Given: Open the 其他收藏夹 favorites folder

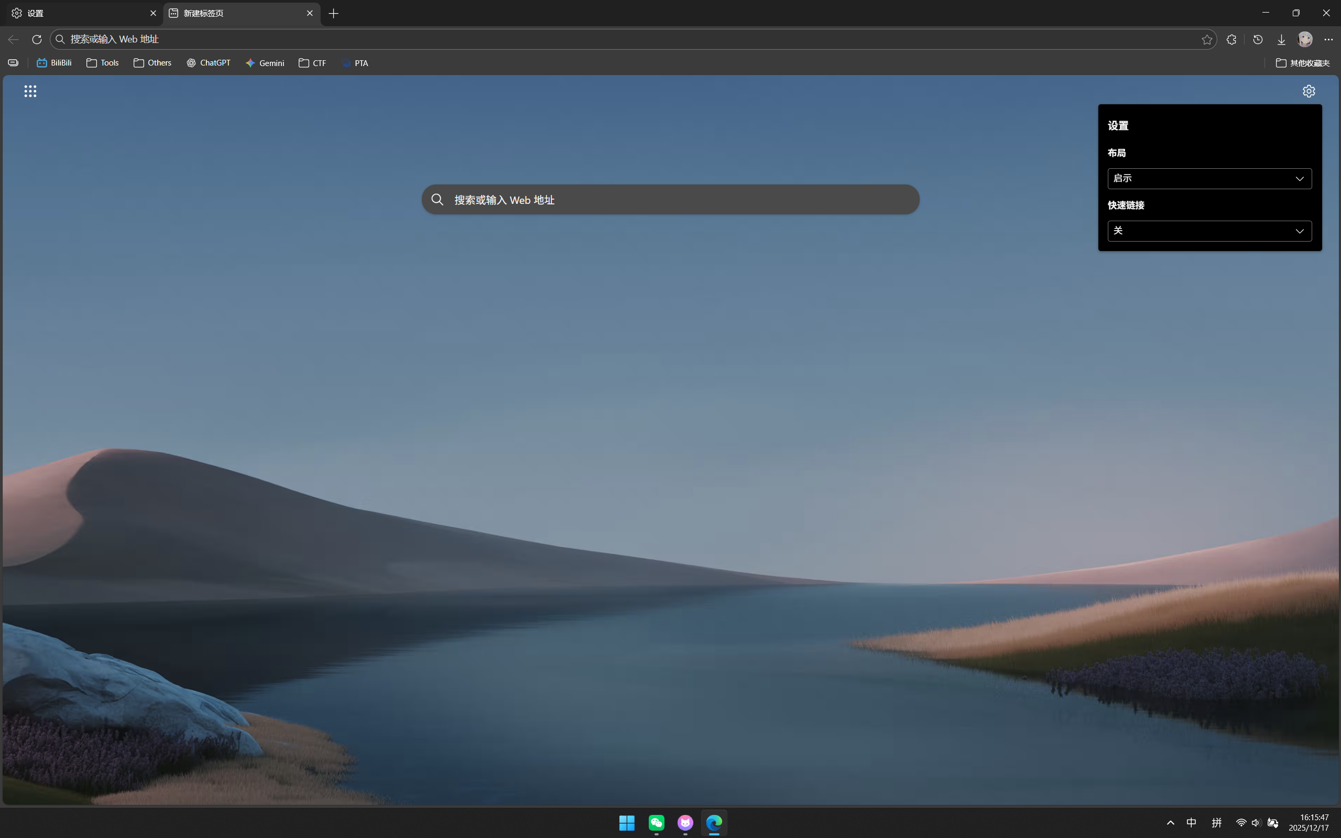Looking at the screenshot, I should 1302,63.
